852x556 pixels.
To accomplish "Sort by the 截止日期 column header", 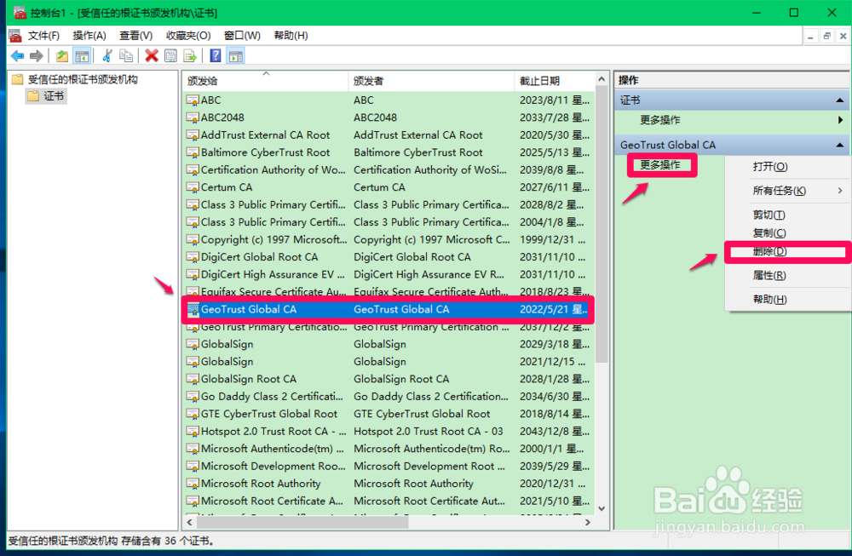I will pyautogui.click(x=555, y=81).
